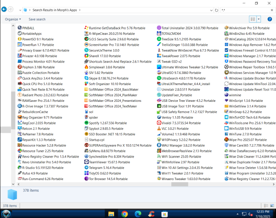Select the Windows Firewall Control icon
Viewport: 276px width, 218px height.
(226, 50)
